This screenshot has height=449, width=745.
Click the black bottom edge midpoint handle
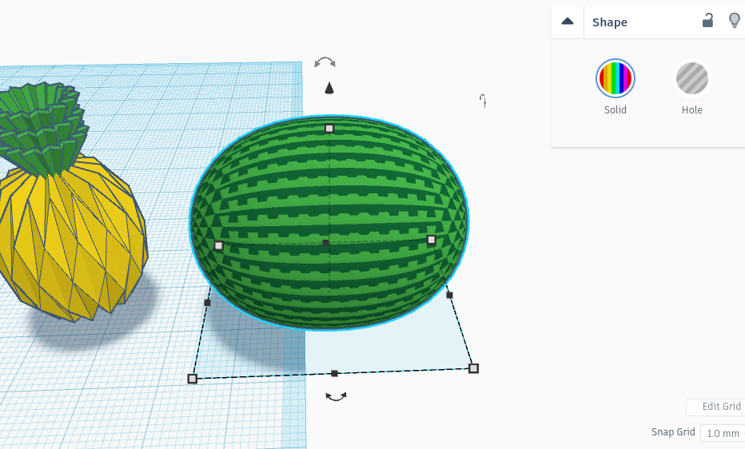(x=334, y=374)
